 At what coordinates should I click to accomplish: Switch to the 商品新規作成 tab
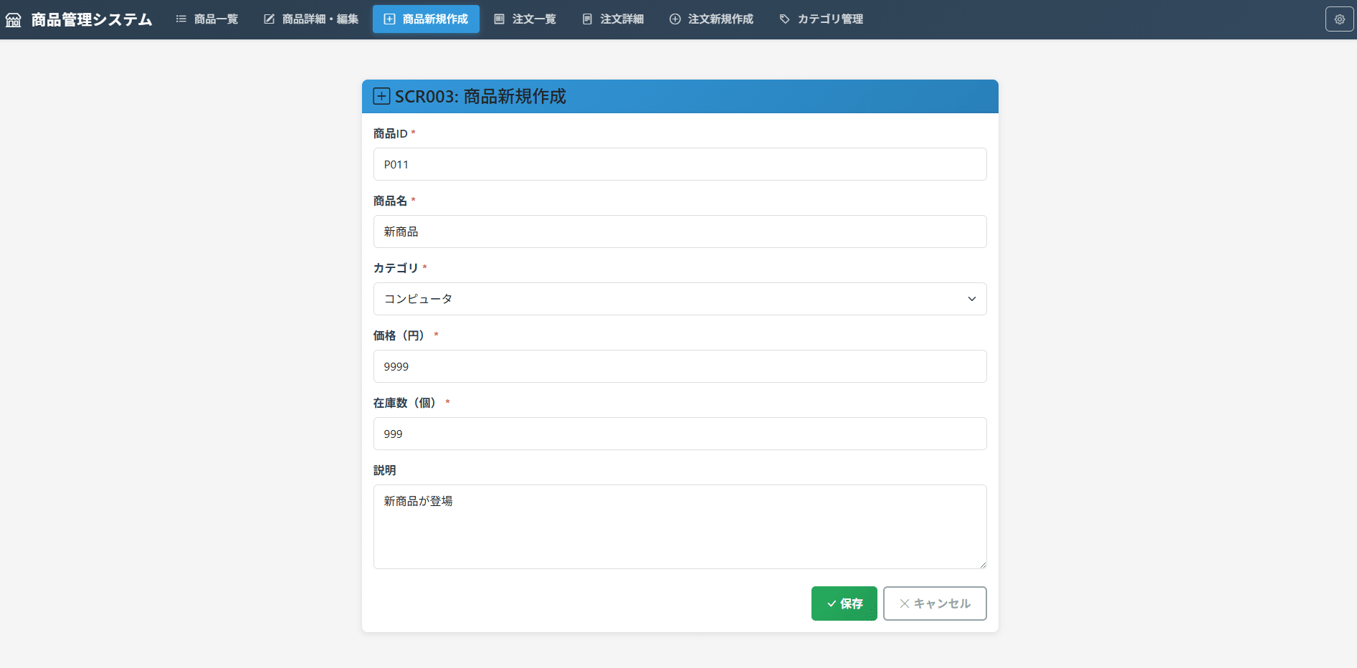426,19
